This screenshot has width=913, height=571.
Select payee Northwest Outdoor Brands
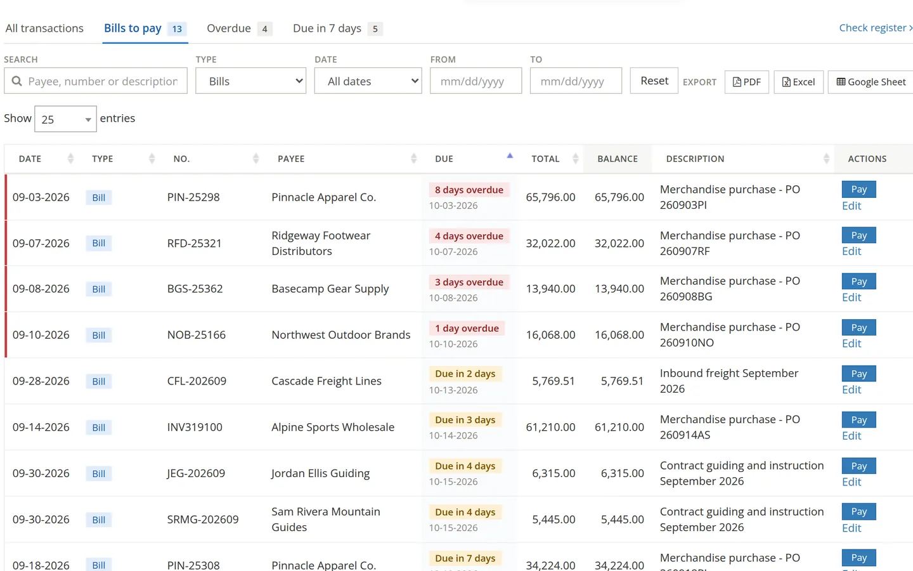pyautogui.click(x=341, y=335)
